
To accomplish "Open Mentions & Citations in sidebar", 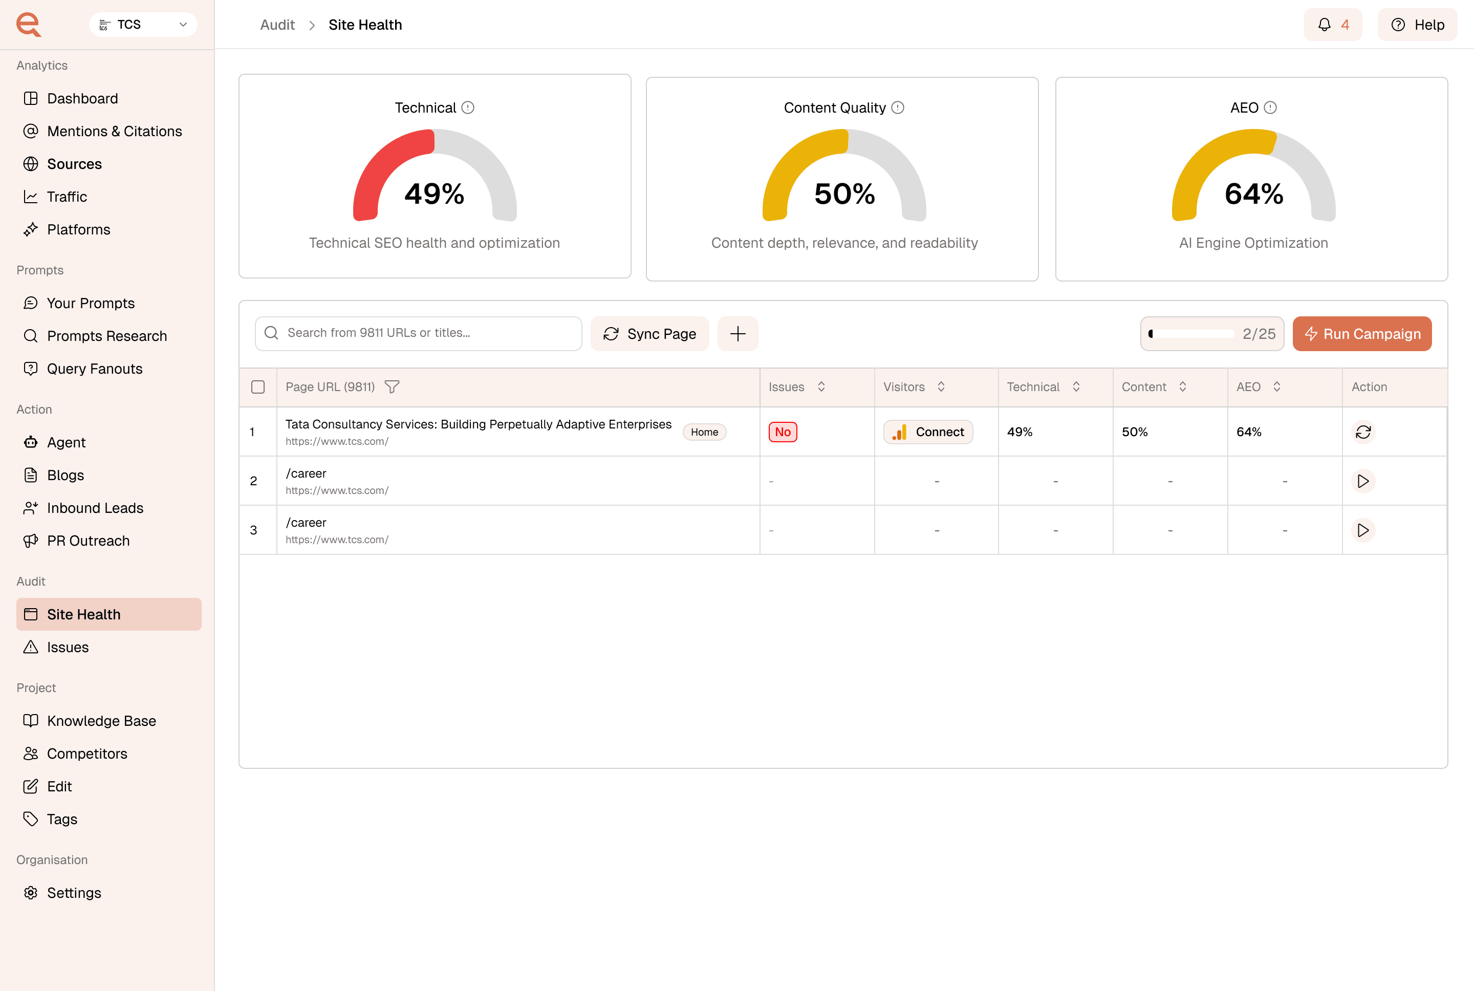I will [114, 131].
